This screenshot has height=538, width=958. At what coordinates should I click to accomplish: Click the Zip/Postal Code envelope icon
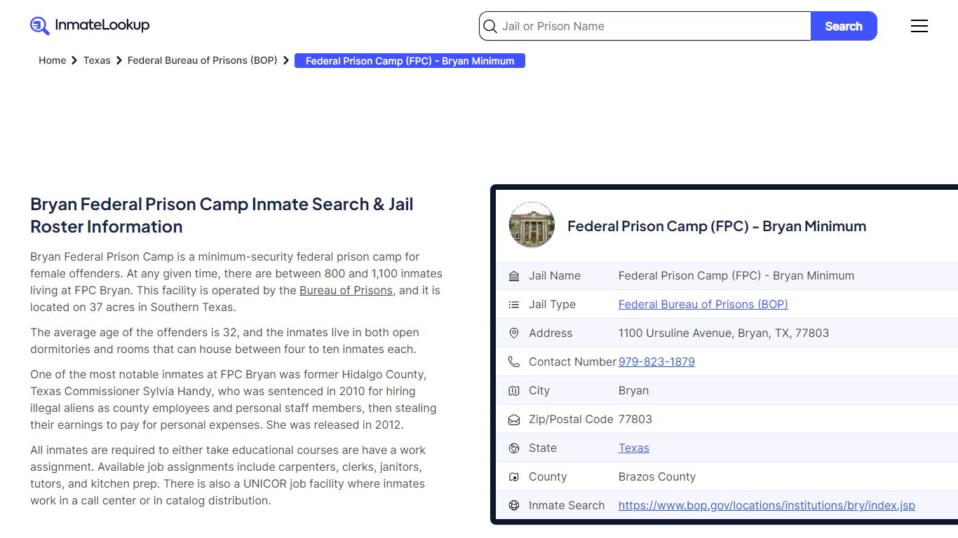click(514, 420)
